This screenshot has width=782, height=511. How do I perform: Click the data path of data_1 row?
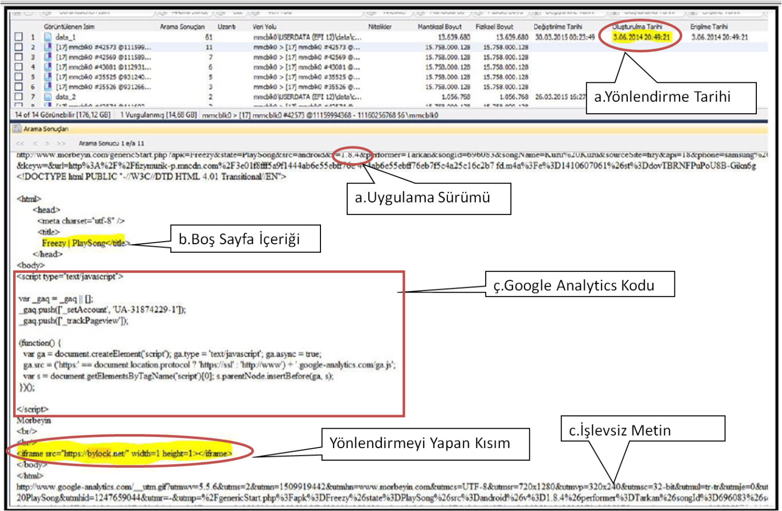pyautogui.click(x=307, y=37)
